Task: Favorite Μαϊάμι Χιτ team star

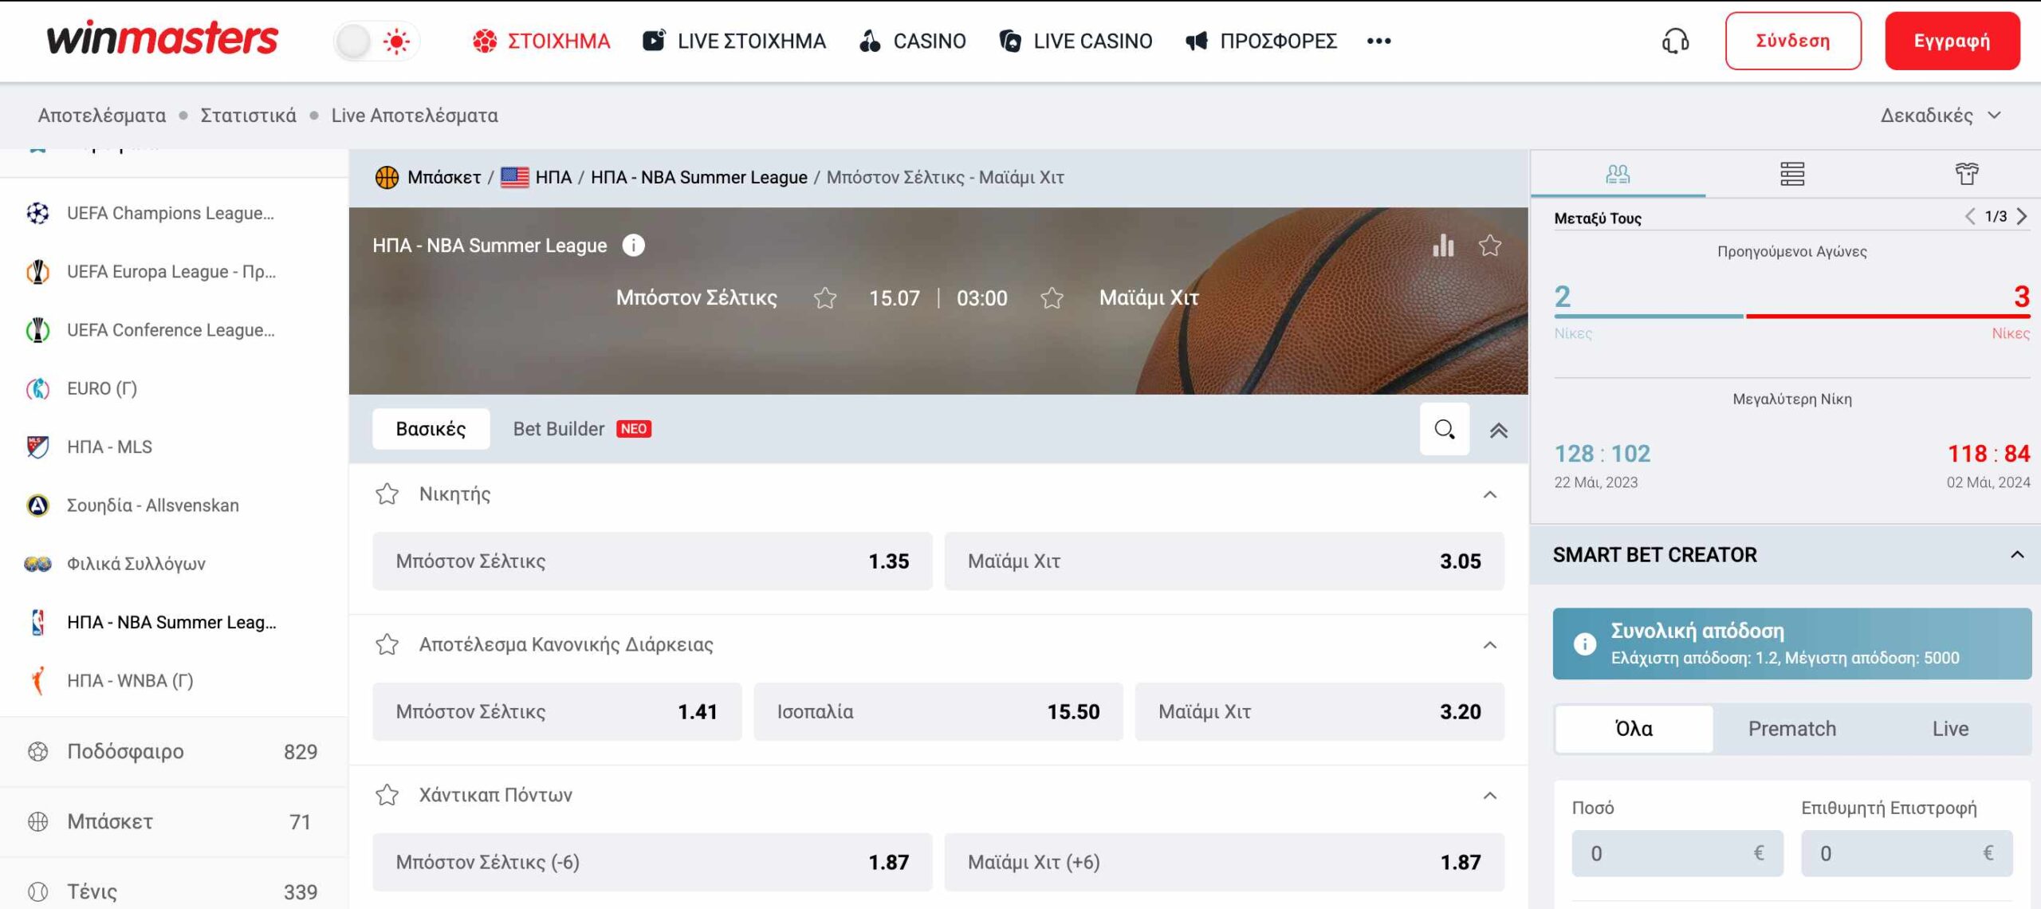Action: click(x=1052, y=298)
